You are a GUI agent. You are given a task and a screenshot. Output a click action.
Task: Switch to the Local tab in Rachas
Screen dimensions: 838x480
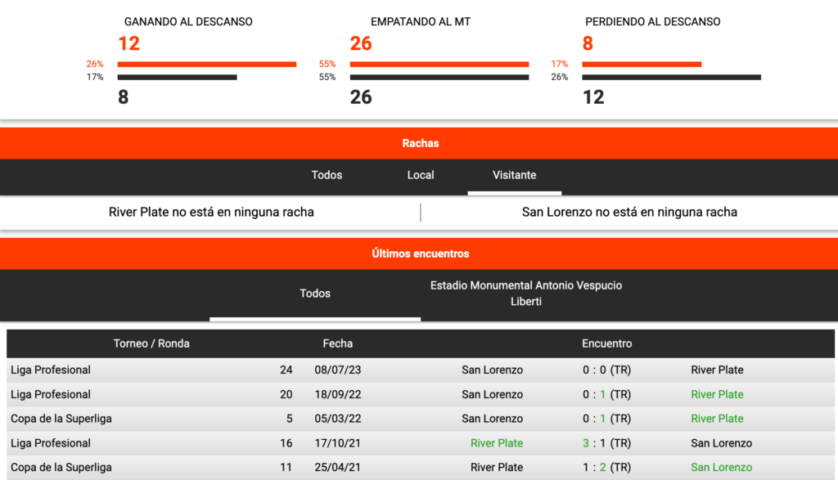click(x=421, y=175)
